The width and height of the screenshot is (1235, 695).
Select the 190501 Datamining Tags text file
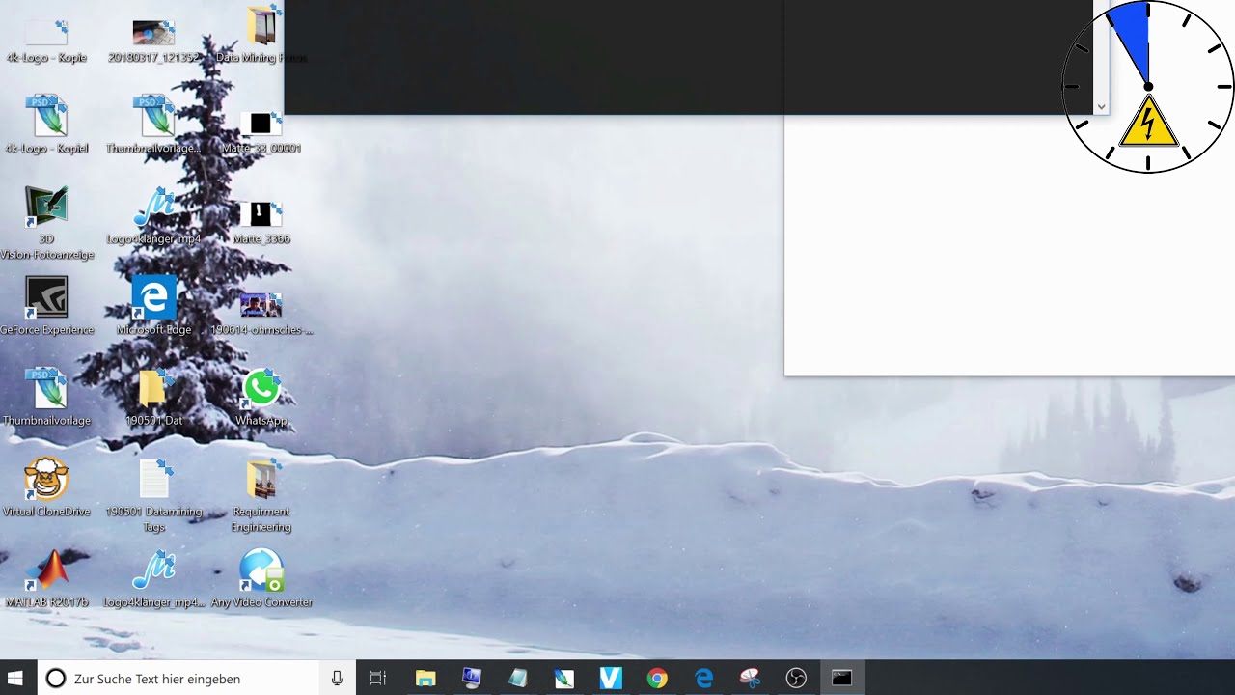pos(154,495)
